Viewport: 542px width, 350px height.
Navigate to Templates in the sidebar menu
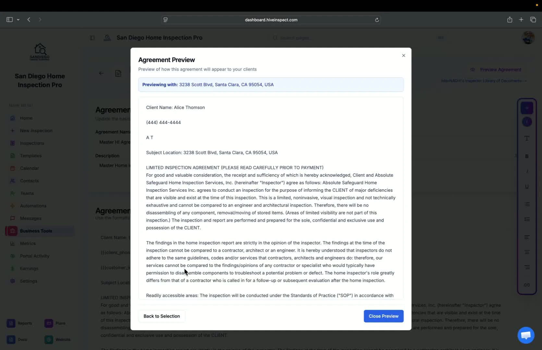31,156
